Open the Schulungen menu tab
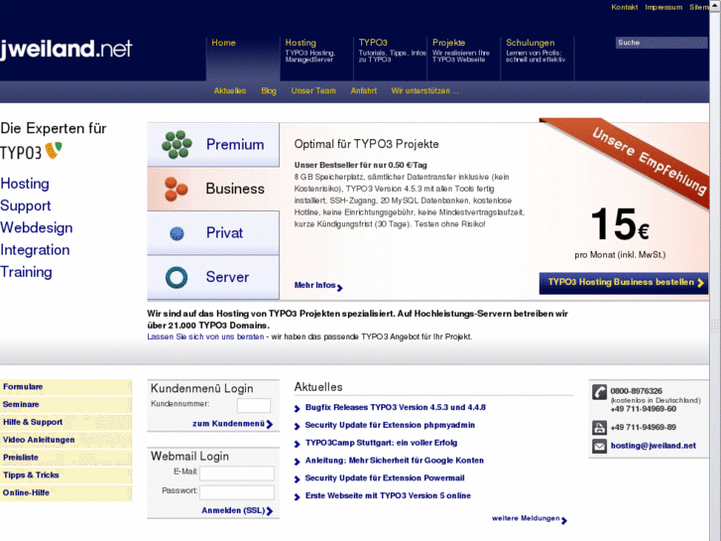 click(x=538, y=59)
